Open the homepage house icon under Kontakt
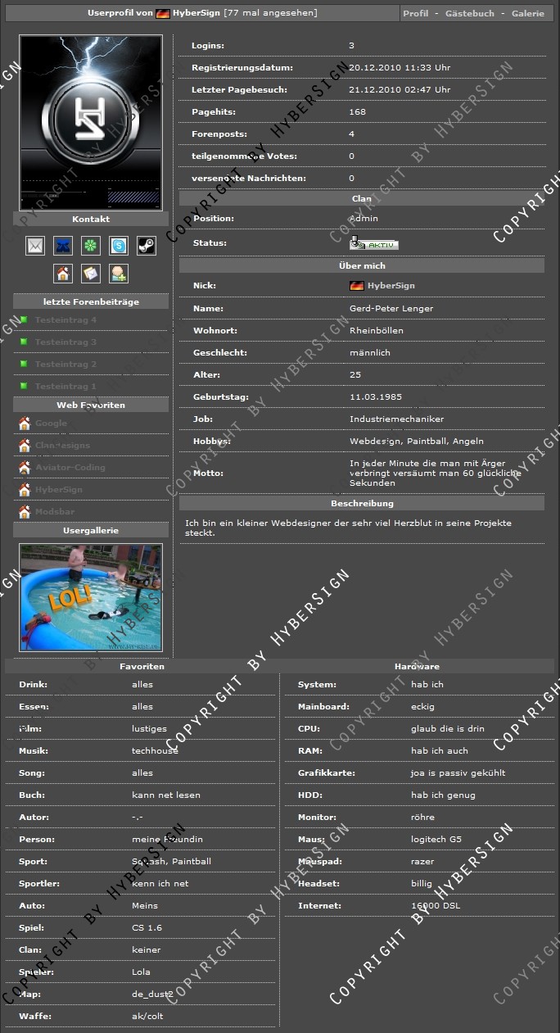Screen dimensions: 560x1033 [63, 273]
